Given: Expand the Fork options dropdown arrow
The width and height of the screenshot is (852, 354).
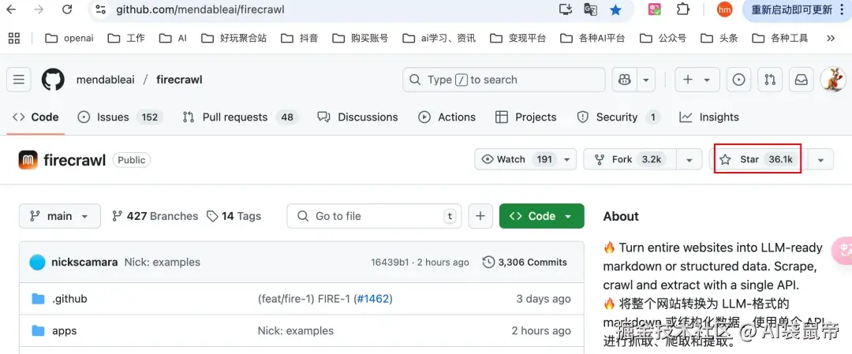Looking at the screenshot, I should coord(689,159).
